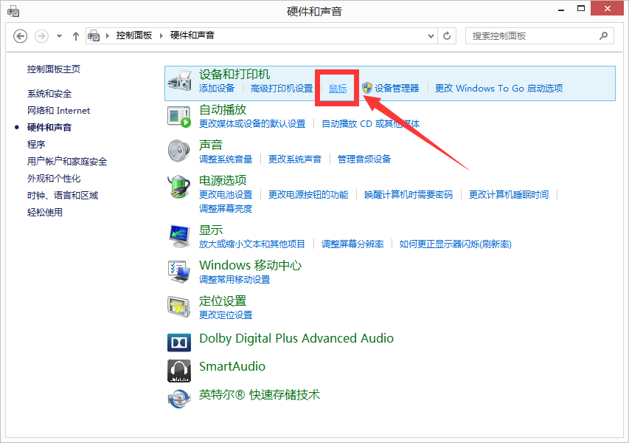Image resolution: width=629 pixels, height=443 pixels.
Task: Click 更改系统声音
Action: (295, 159)
